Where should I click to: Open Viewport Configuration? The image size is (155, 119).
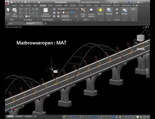pos(45,12)
